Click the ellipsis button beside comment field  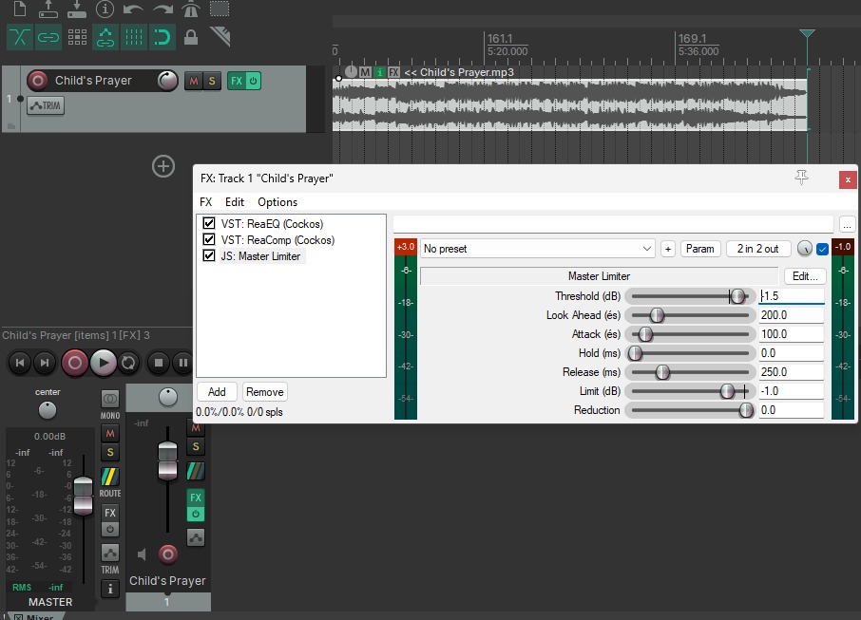click(848, 224)
